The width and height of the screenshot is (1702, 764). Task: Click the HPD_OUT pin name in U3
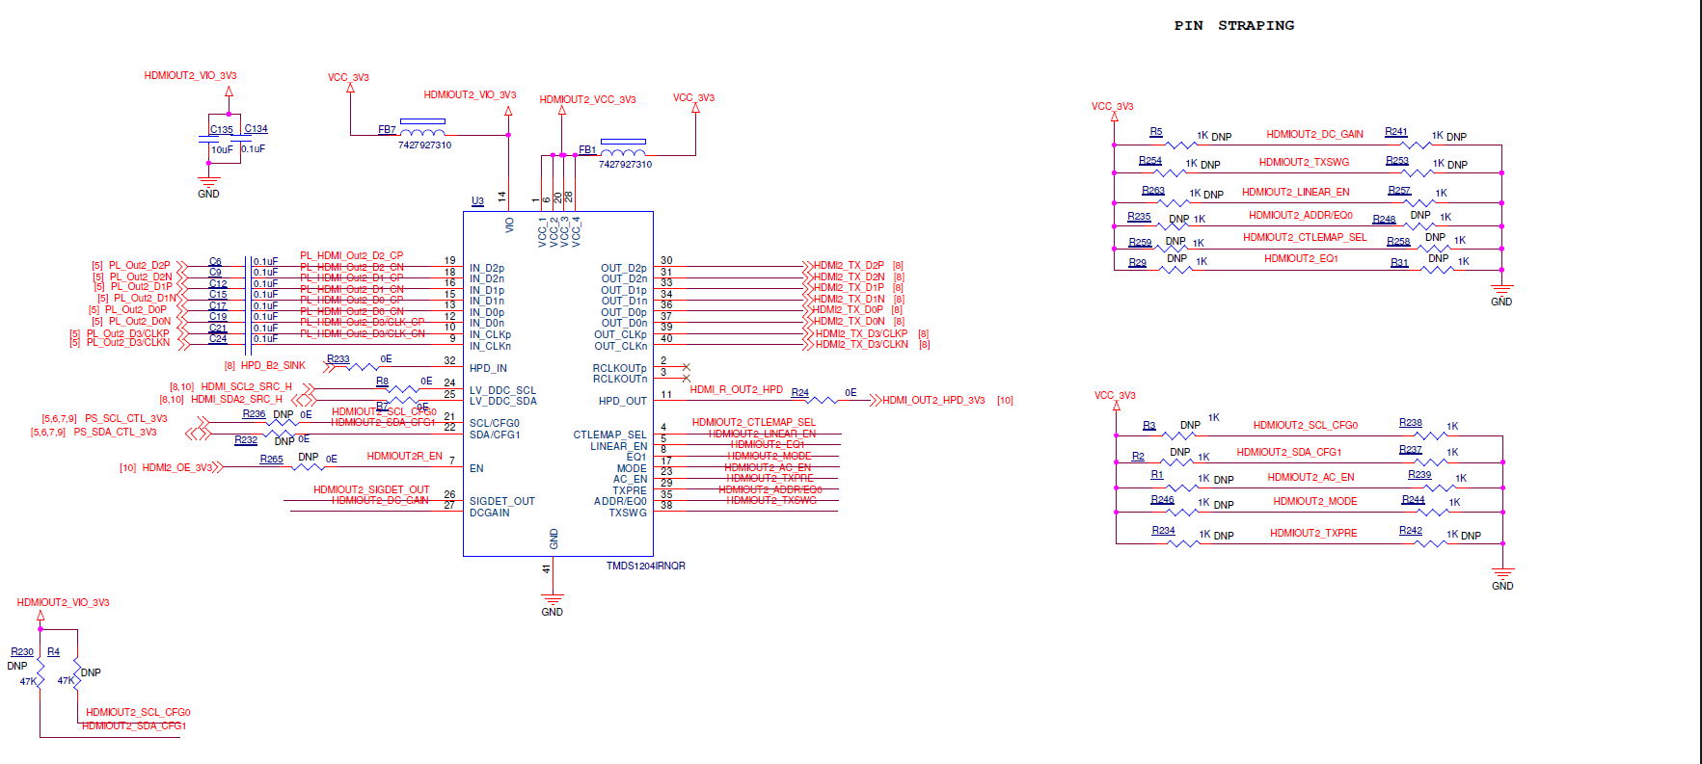(x=622, y=401)
